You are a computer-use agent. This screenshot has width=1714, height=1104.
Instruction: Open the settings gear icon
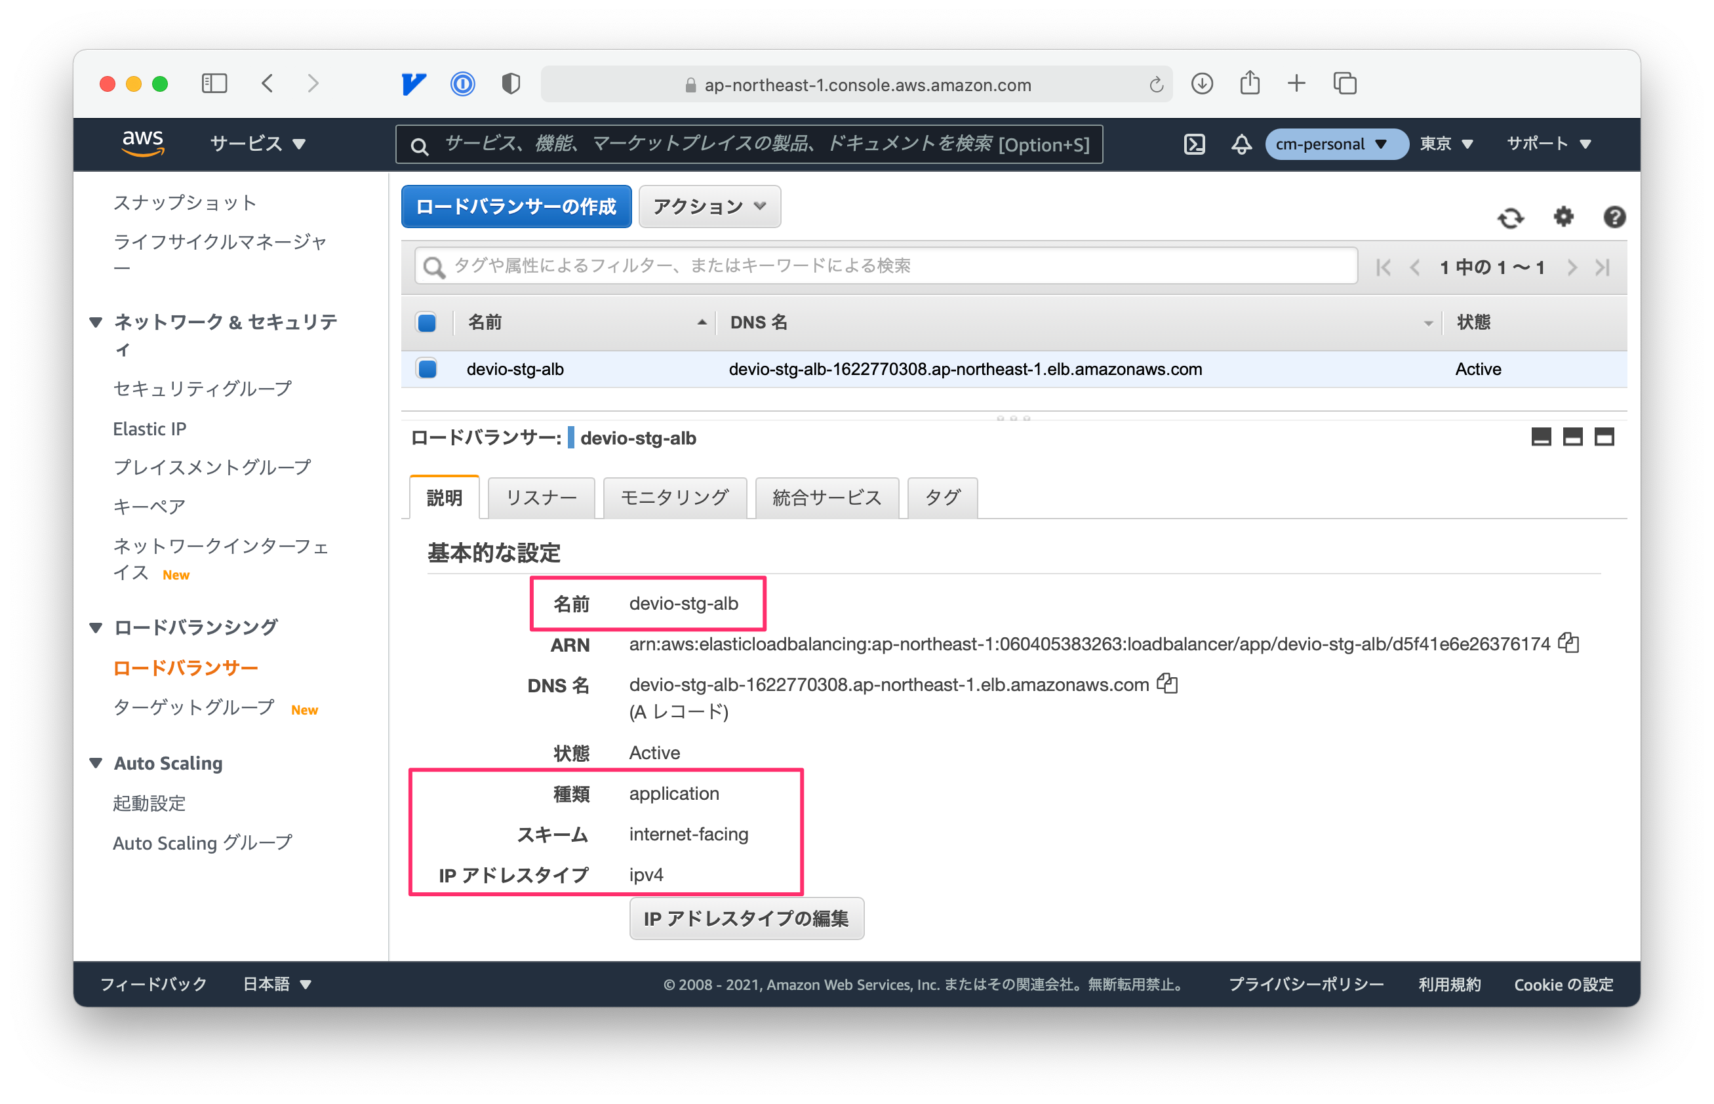1563,217
